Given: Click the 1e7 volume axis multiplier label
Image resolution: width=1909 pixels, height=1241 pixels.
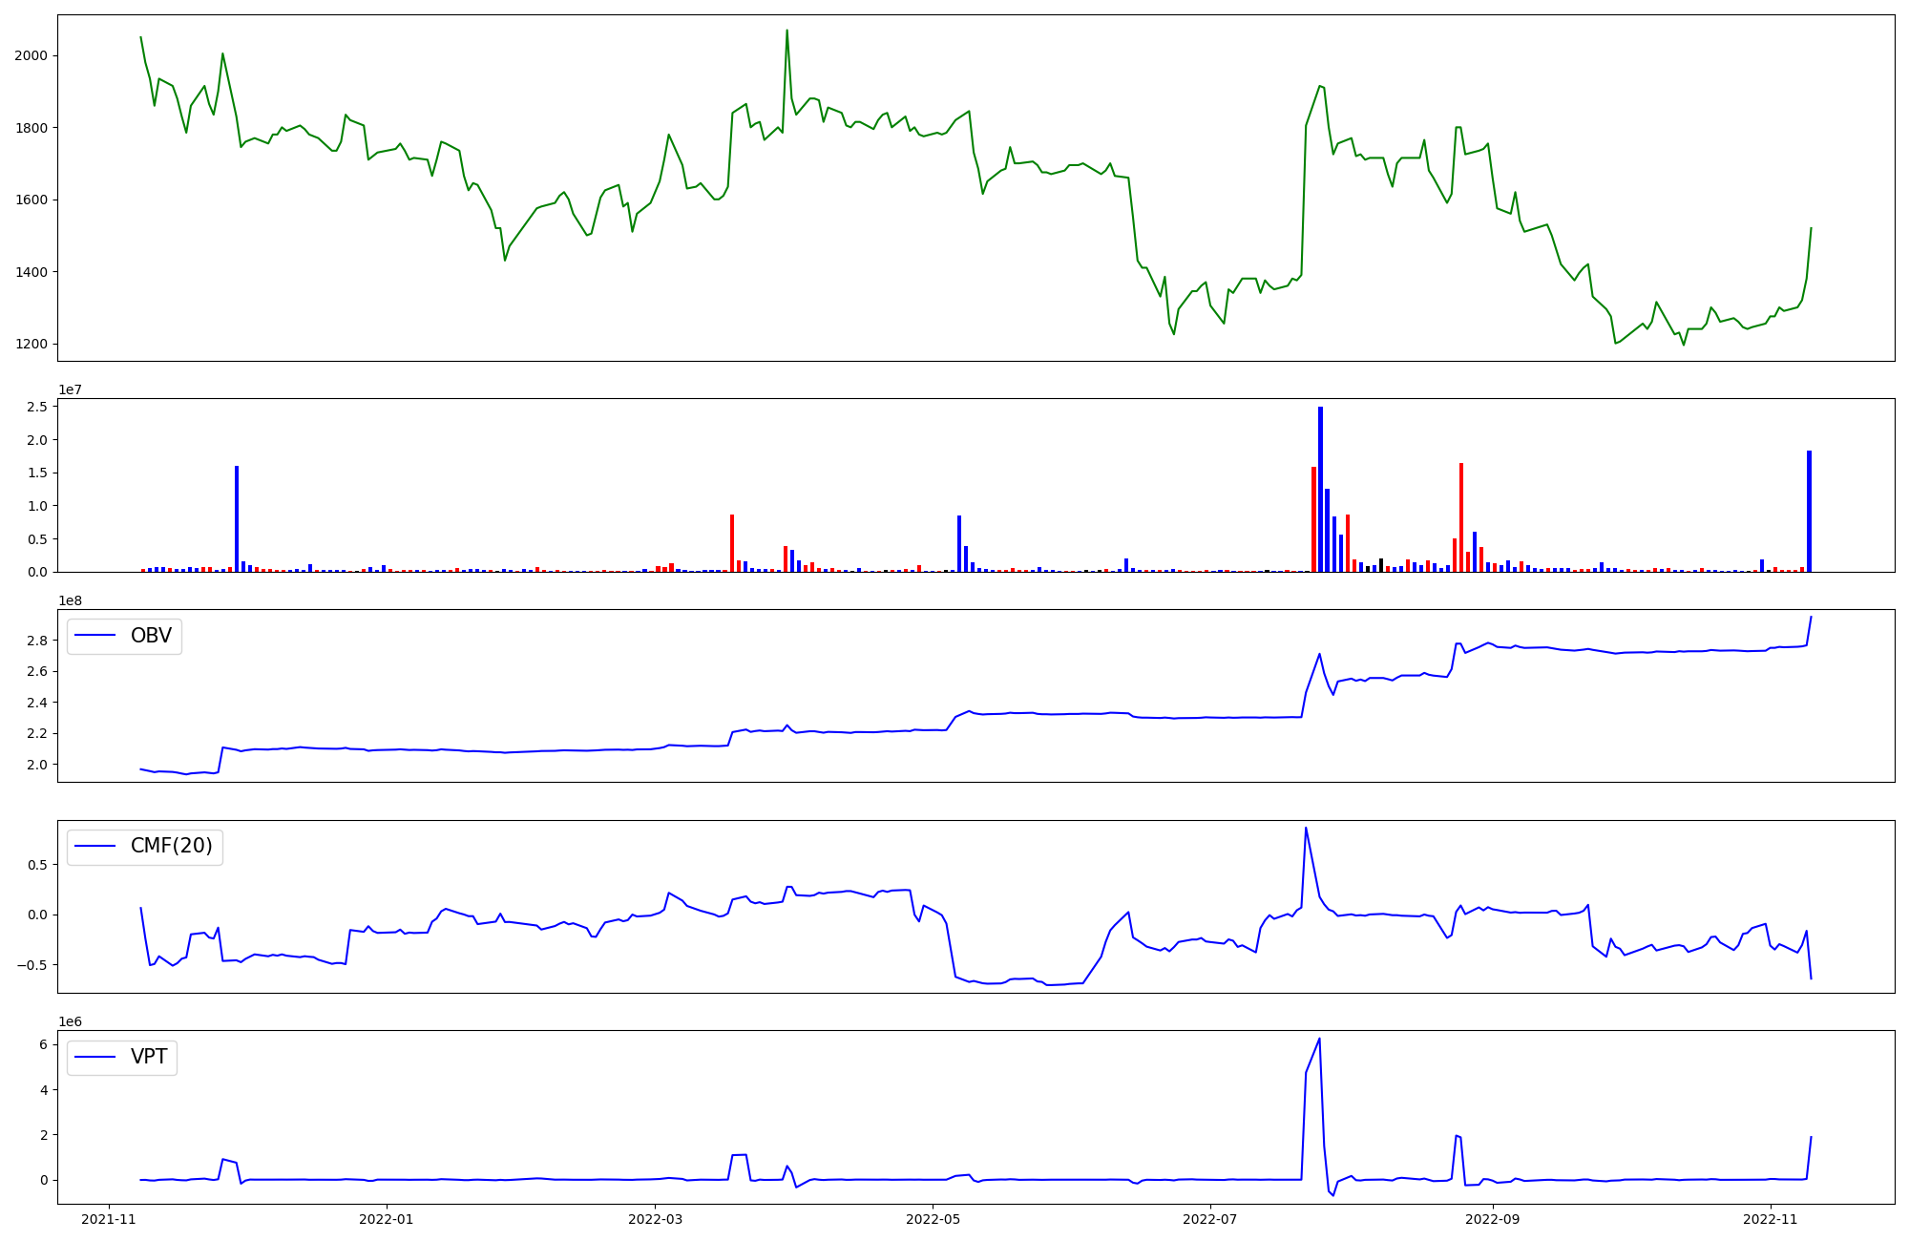Looking at the screenshot, I should pyautogui.click(x=70, y=389).
